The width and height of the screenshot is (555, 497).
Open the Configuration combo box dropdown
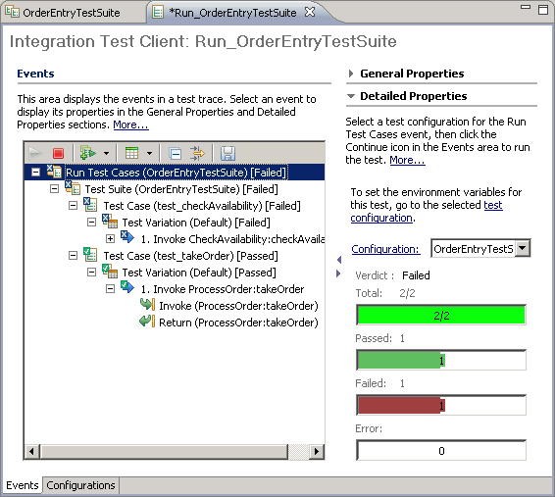coord(523,248)
